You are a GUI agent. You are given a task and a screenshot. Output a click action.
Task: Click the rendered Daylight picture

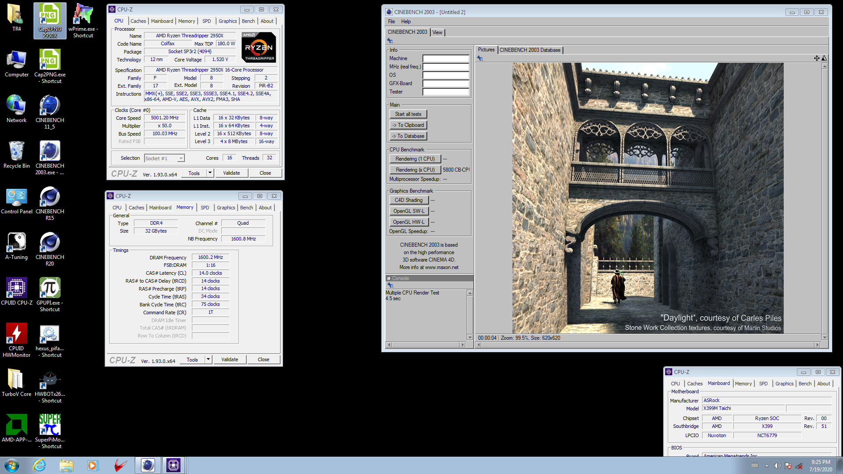click(648, 198)
